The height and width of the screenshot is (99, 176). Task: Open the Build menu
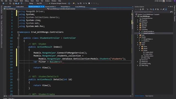click(x=21, y=1)
